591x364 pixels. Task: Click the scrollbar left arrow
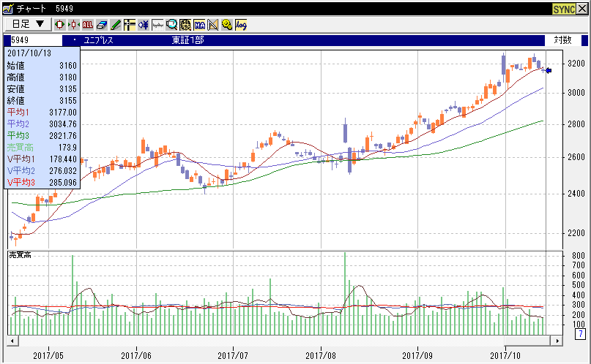click(x=12, y=341)
